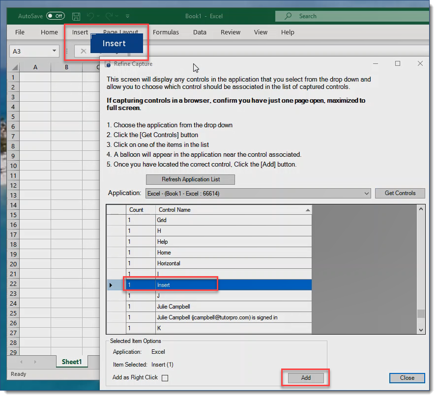Click the Redo arrow icon
This screenshot has height=398, width=437.
pyautogui.click(x=109, y=16)
